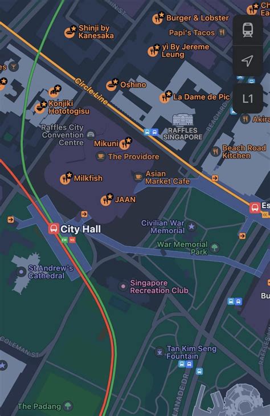The width and height of the screenshot is (270, 416).
Task: Switch to transit map mode button
Action: tap(248, 30)
